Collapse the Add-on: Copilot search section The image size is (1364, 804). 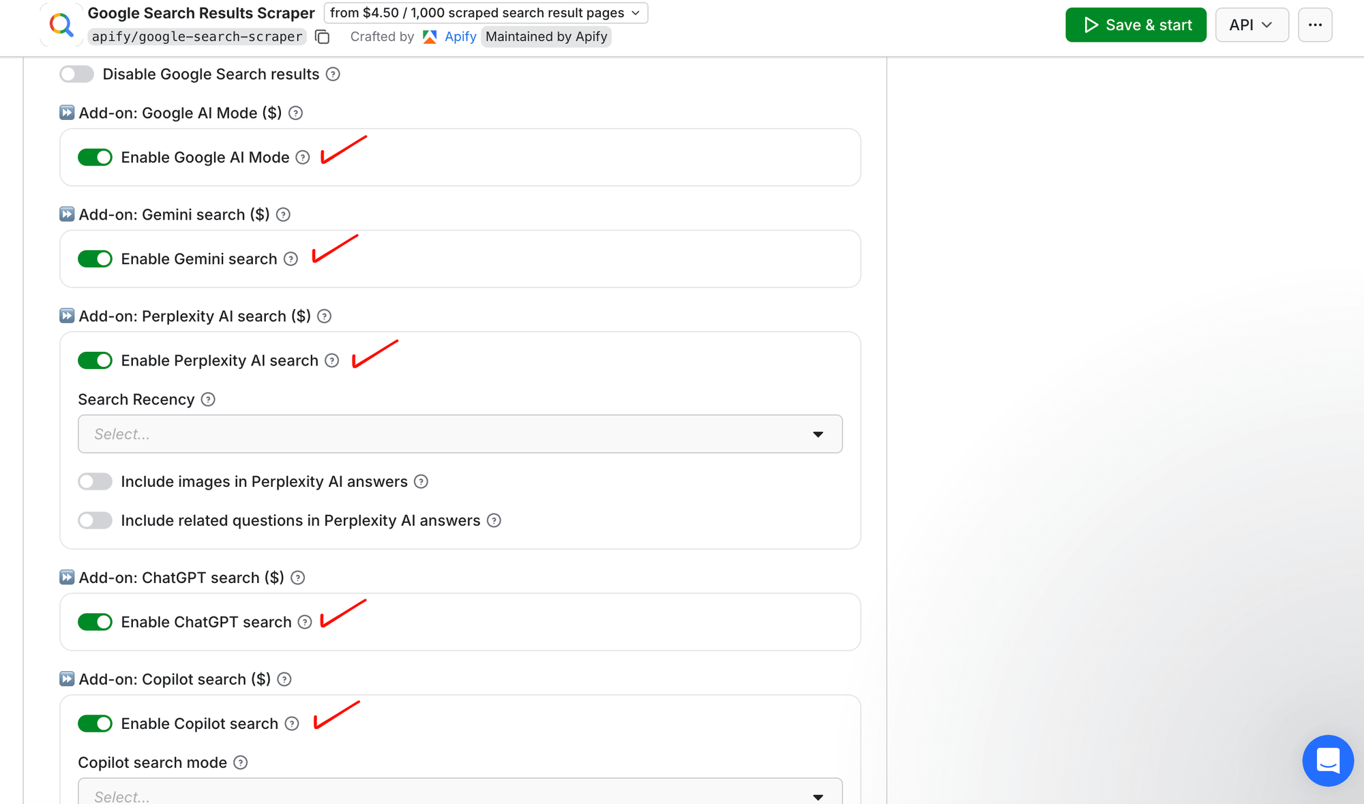pos(67,679)
